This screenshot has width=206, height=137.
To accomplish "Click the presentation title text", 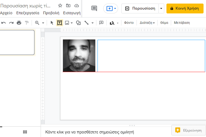I will [x=25, y=6].
